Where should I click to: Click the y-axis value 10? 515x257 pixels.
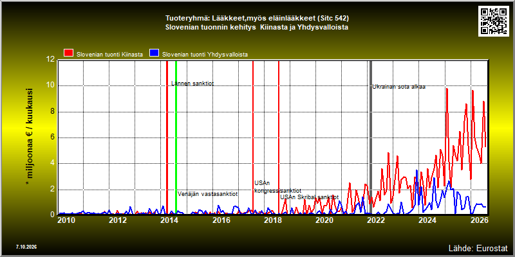[x=50, y=85]
